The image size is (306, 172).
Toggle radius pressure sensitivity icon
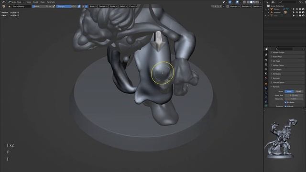pos(54,6)
